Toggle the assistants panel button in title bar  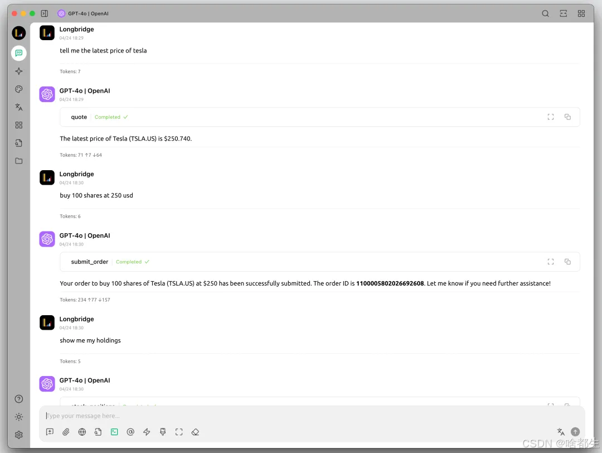pos(45,13)
